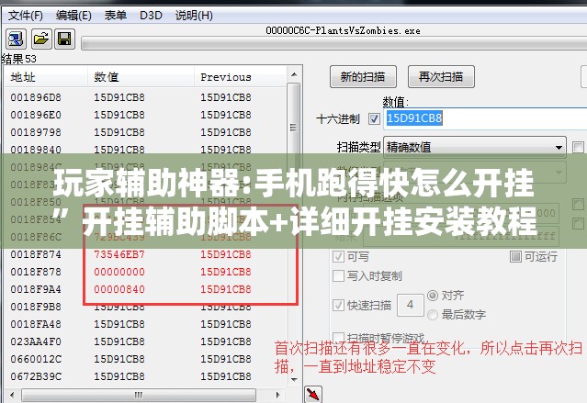Toggle the checkbox right of 扫描类型 dropdown

(x=578, y=147)
